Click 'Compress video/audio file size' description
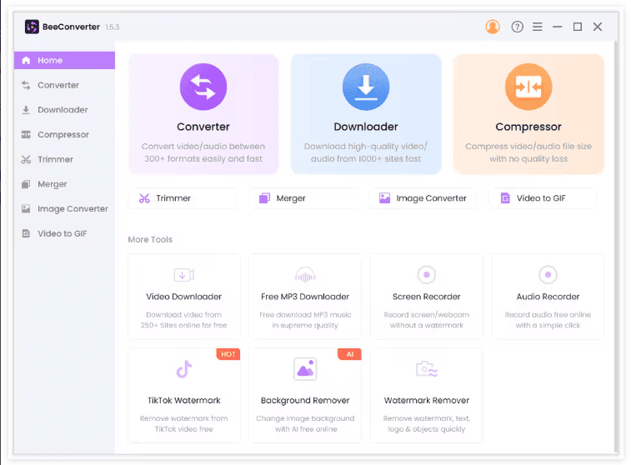The image size is (631, 465). click(x=528, y=147)
